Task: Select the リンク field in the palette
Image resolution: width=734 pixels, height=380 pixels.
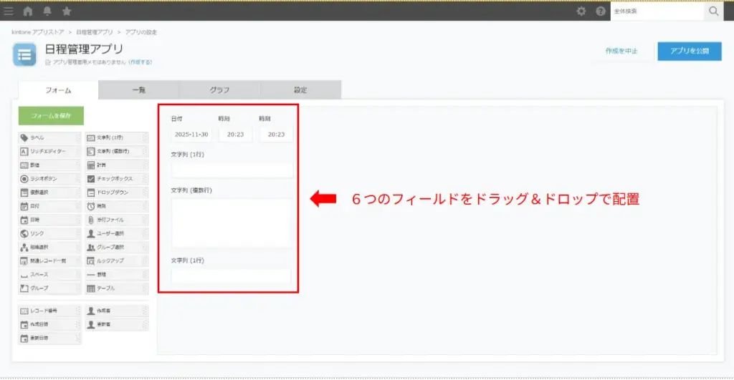Action: point(49,233)
